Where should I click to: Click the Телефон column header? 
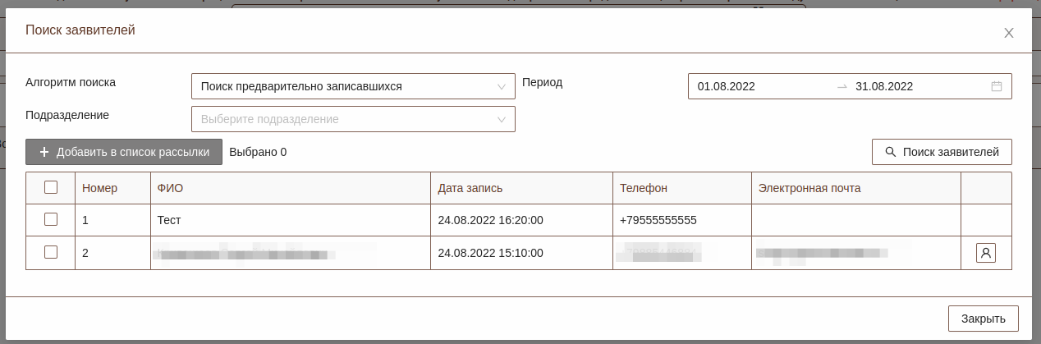point(644,188)
